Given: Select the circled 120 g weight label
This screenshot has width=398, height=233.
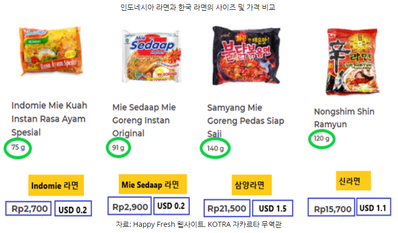Looking at the screenshot, I should pos(321,139).
